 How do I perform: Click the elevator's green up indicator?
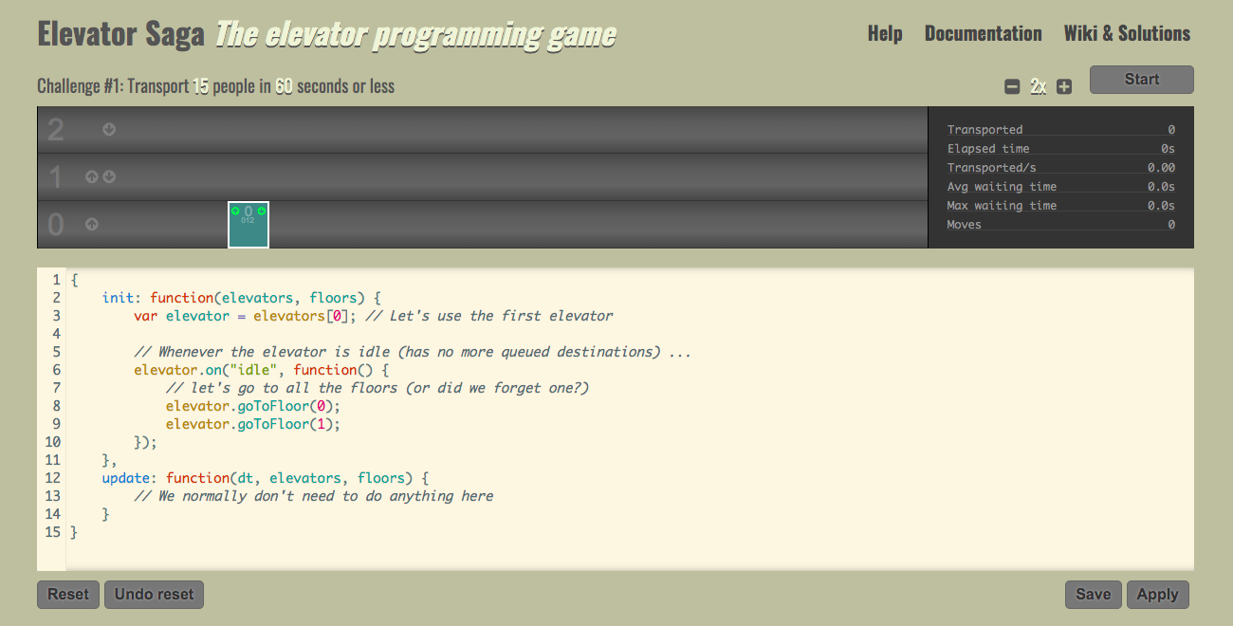[235, 211]
